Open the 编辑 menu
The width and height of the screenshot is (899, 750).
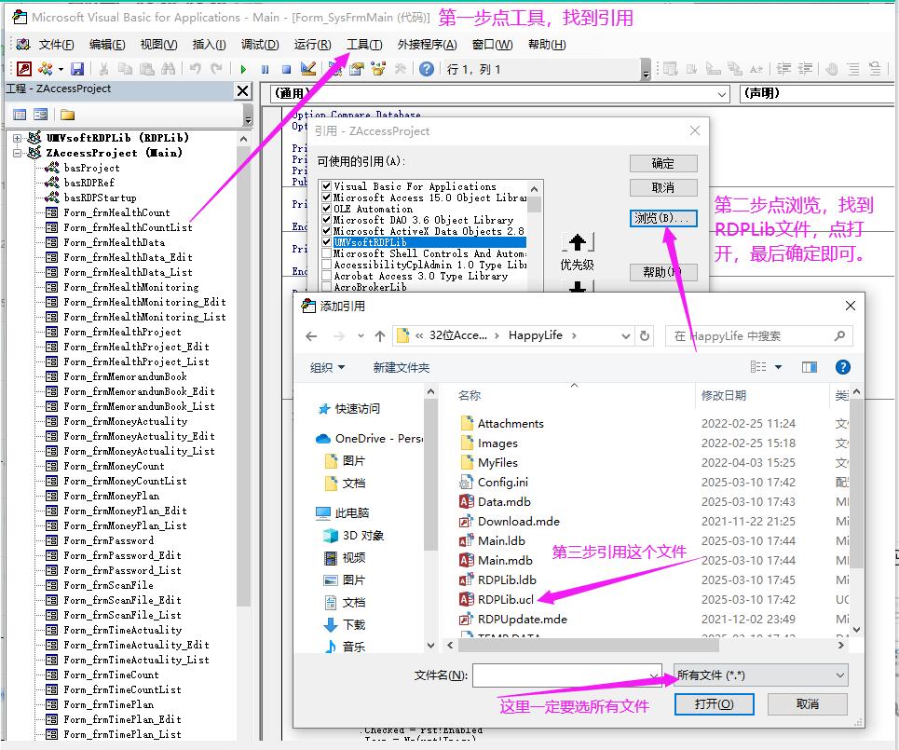[x=106, y=45]
